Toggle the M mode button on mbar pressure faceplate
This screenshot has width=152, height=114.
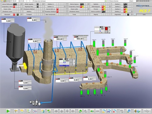[65, 59]
